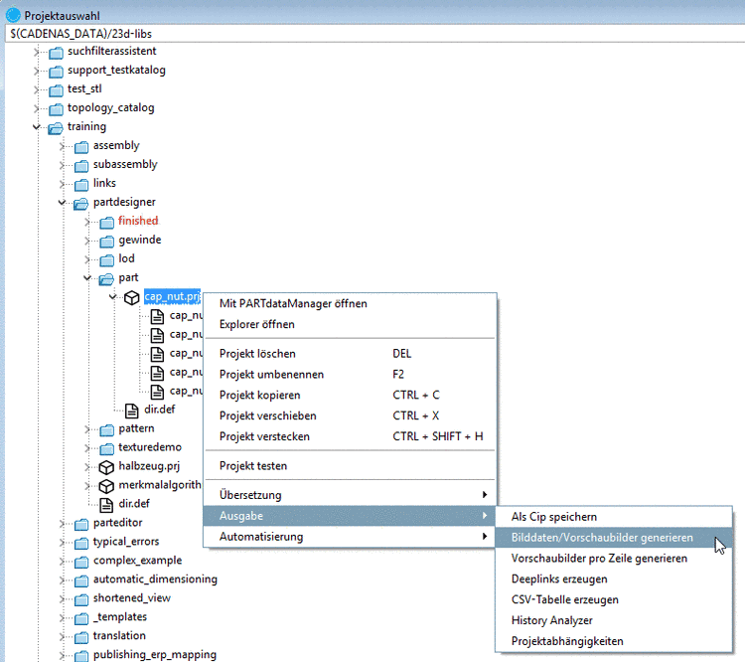
Task: Click the pattern folder icon
Action: (x=107, y=429)
